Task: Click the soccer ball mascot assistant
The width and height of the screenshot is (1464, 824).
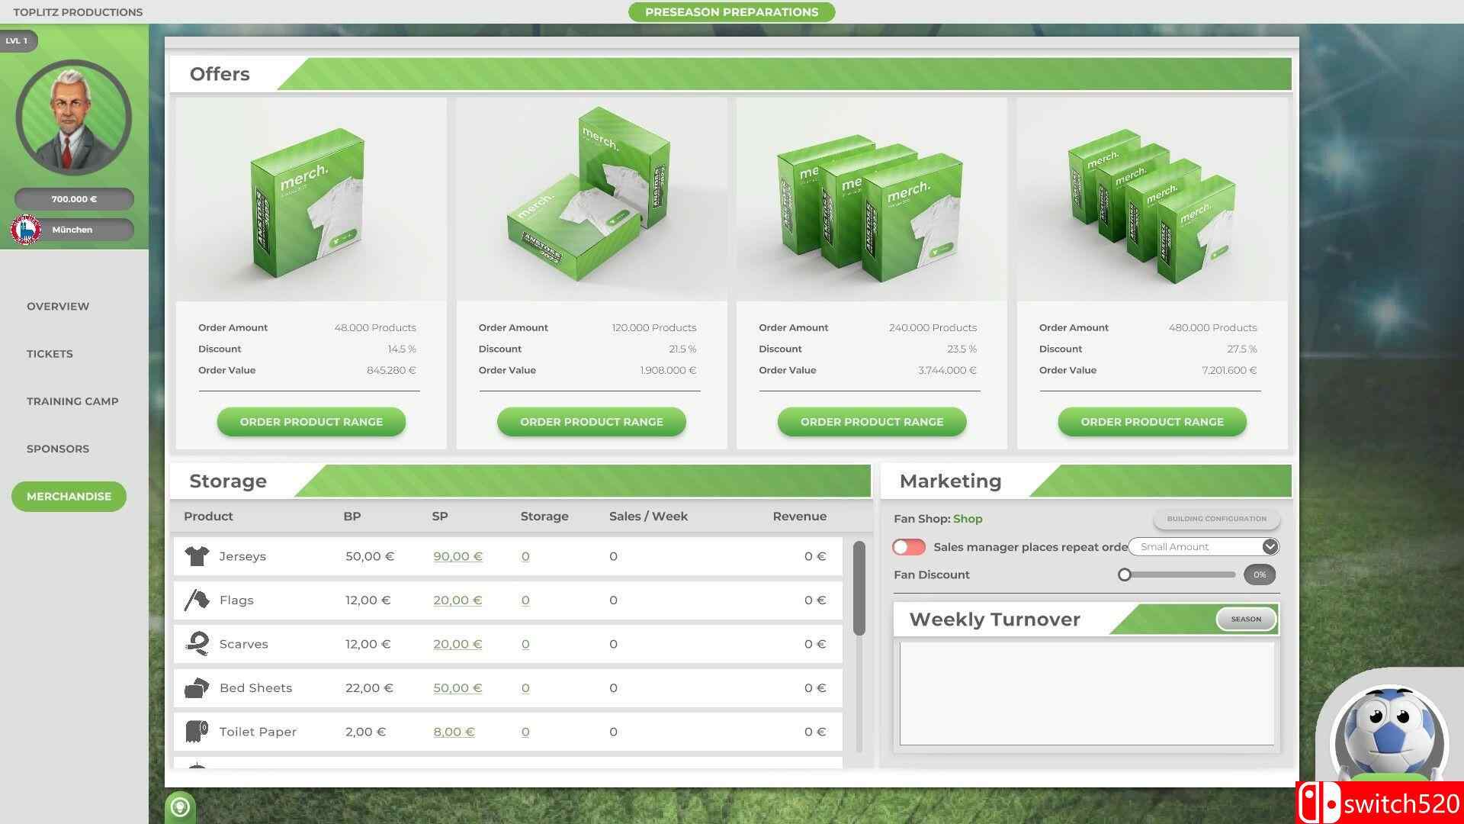Action: pos(1388,736)
